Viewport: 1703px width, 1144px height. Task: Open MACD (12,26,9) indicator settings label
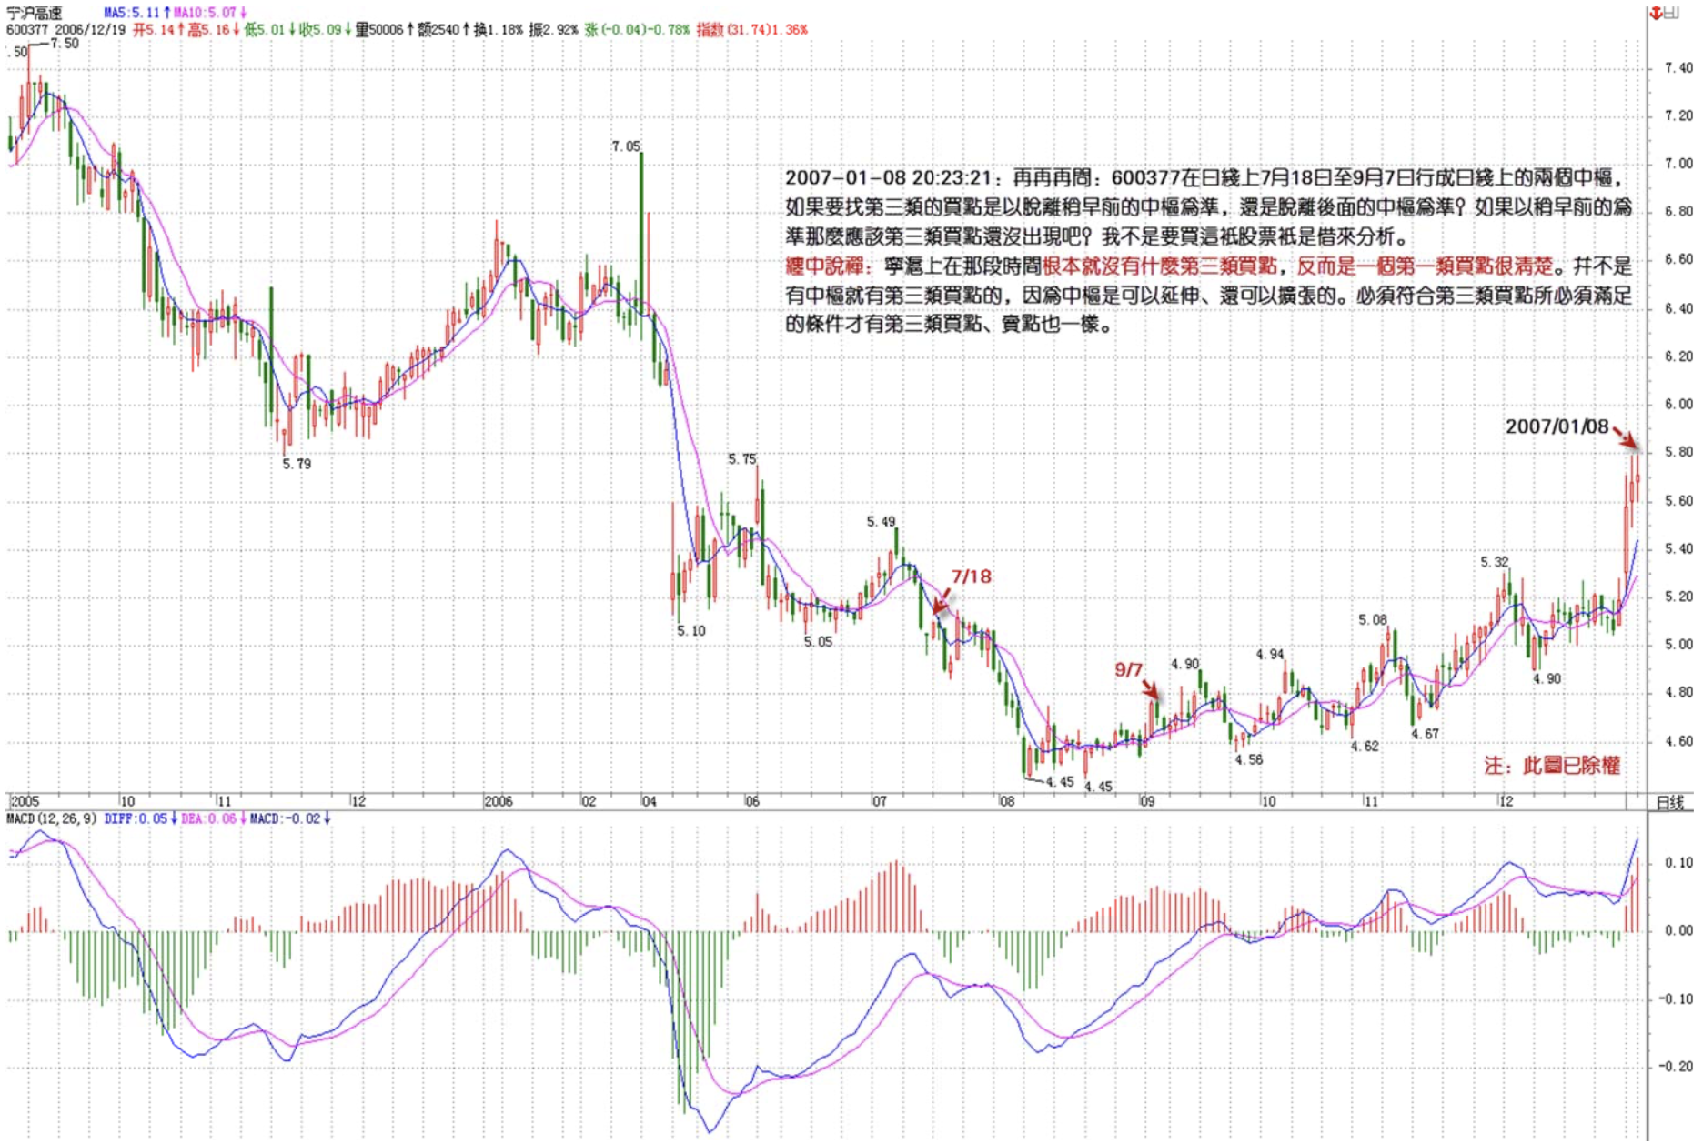[x=51, y=819]
